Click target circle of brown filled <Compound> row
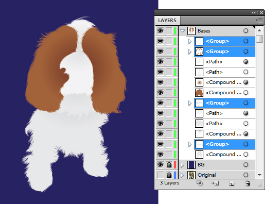This screenshot has width=279, height=204. (x=246, y=93)
